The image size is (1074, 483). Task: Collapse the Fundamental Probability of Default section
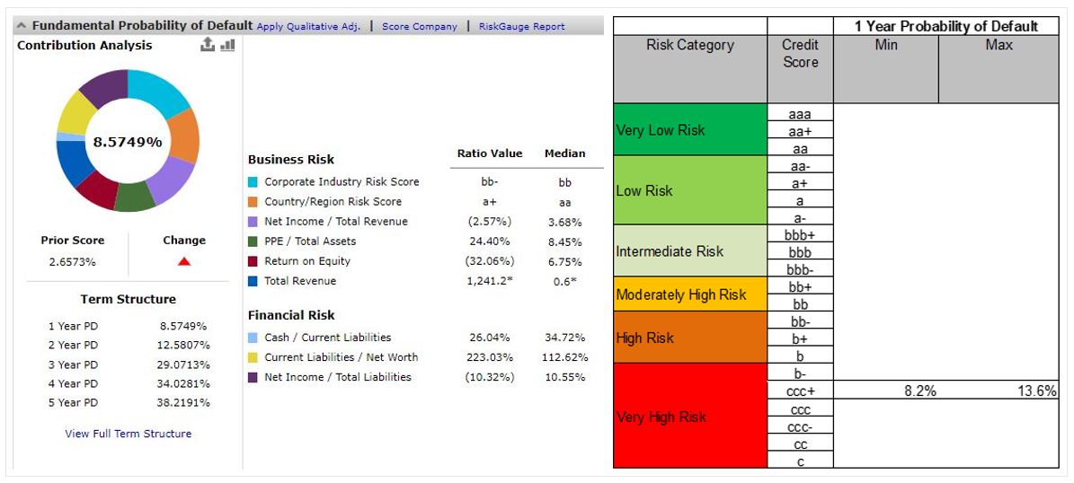tap(22, 26)
